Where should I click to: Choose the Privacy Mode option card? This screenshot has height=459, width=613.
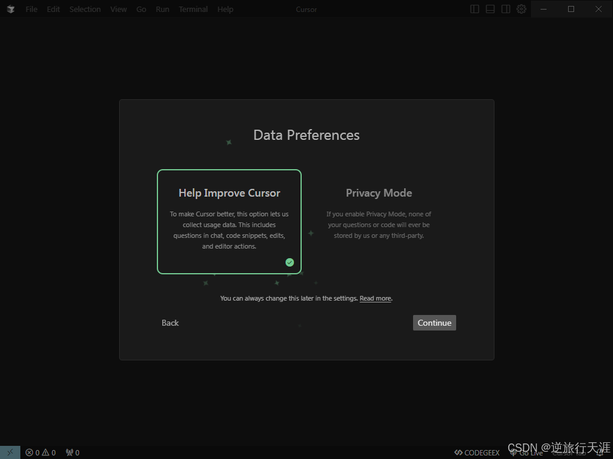click(379, 222)
